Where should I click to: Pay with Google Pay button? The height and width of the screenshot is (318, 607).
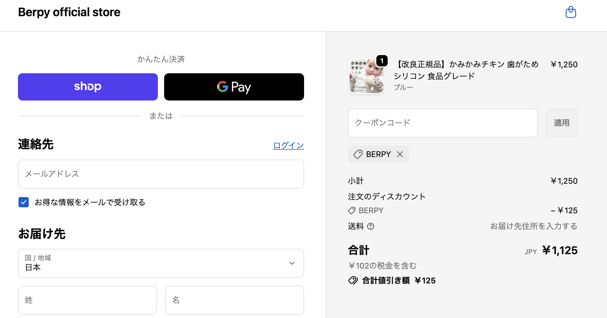click(x=234, y=87)
